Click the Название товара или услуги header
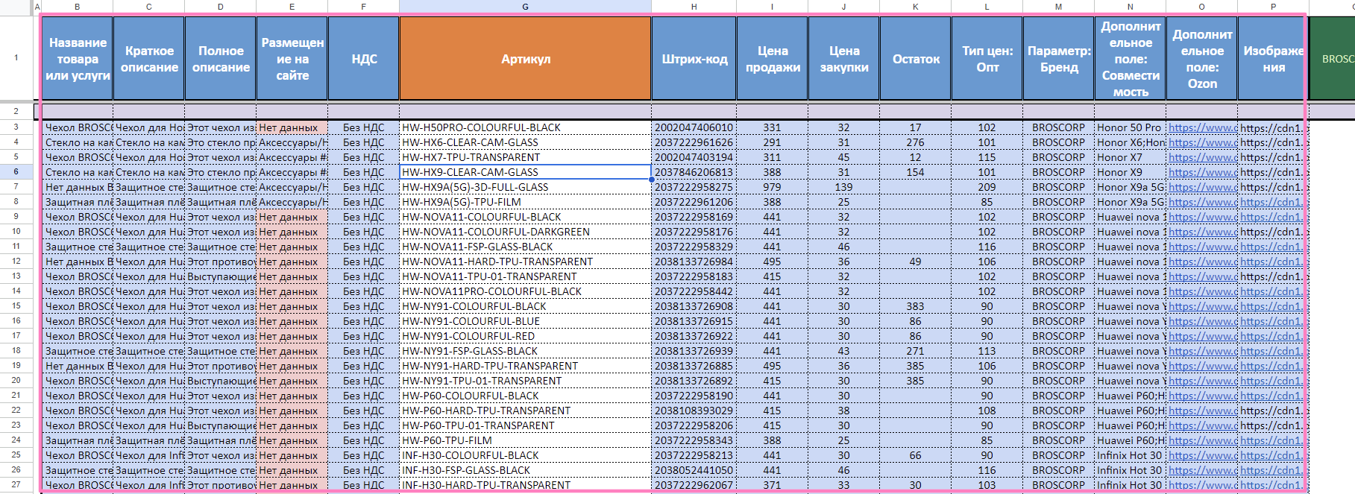 click(77, 59)
